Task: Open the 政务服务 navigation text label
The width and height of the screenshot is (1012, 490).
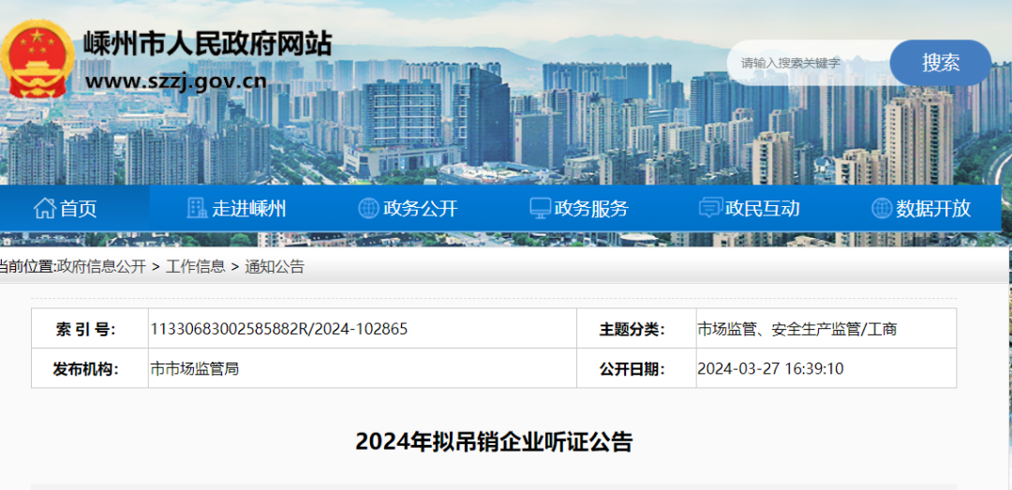Action: 591,208
